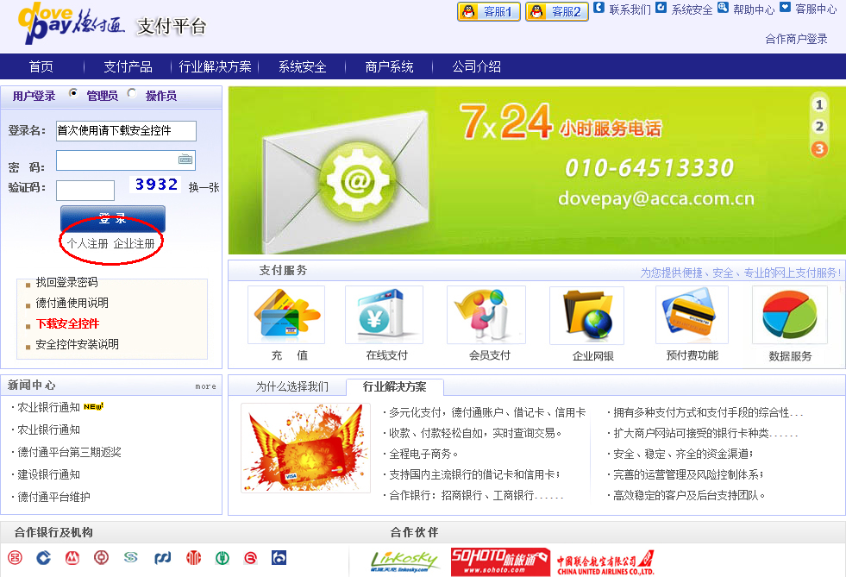Click the 预付费功能 prepaid card icon
The width and height of the screenshot is (846, 577).
(x=692, y=316)
